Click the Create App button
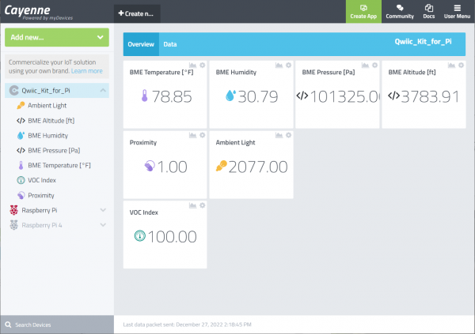Image resolution: width=475 pixels, height=334 pixels. click(x=363, y=12)
